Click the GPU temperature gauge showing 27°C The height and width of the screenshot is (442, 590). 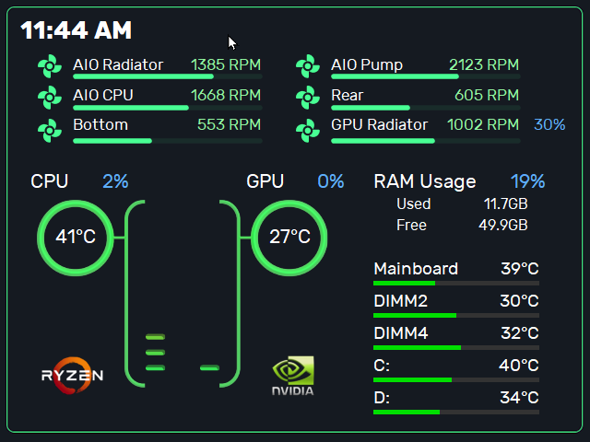[289, 237]
